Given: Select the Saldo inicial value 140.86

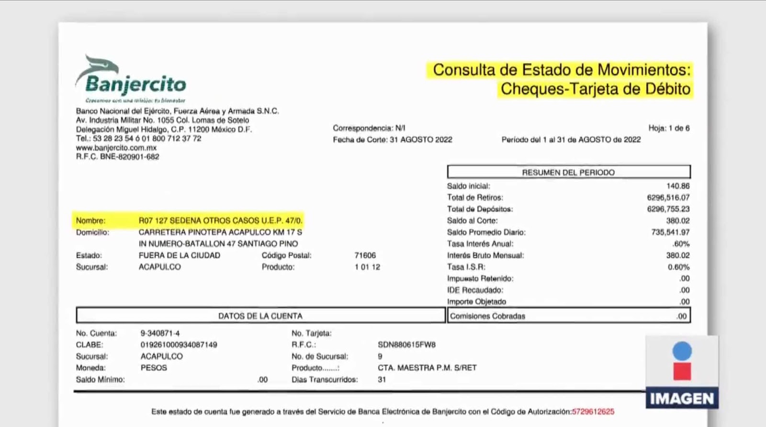Looking at the screenshot, I should click(678, 186).
